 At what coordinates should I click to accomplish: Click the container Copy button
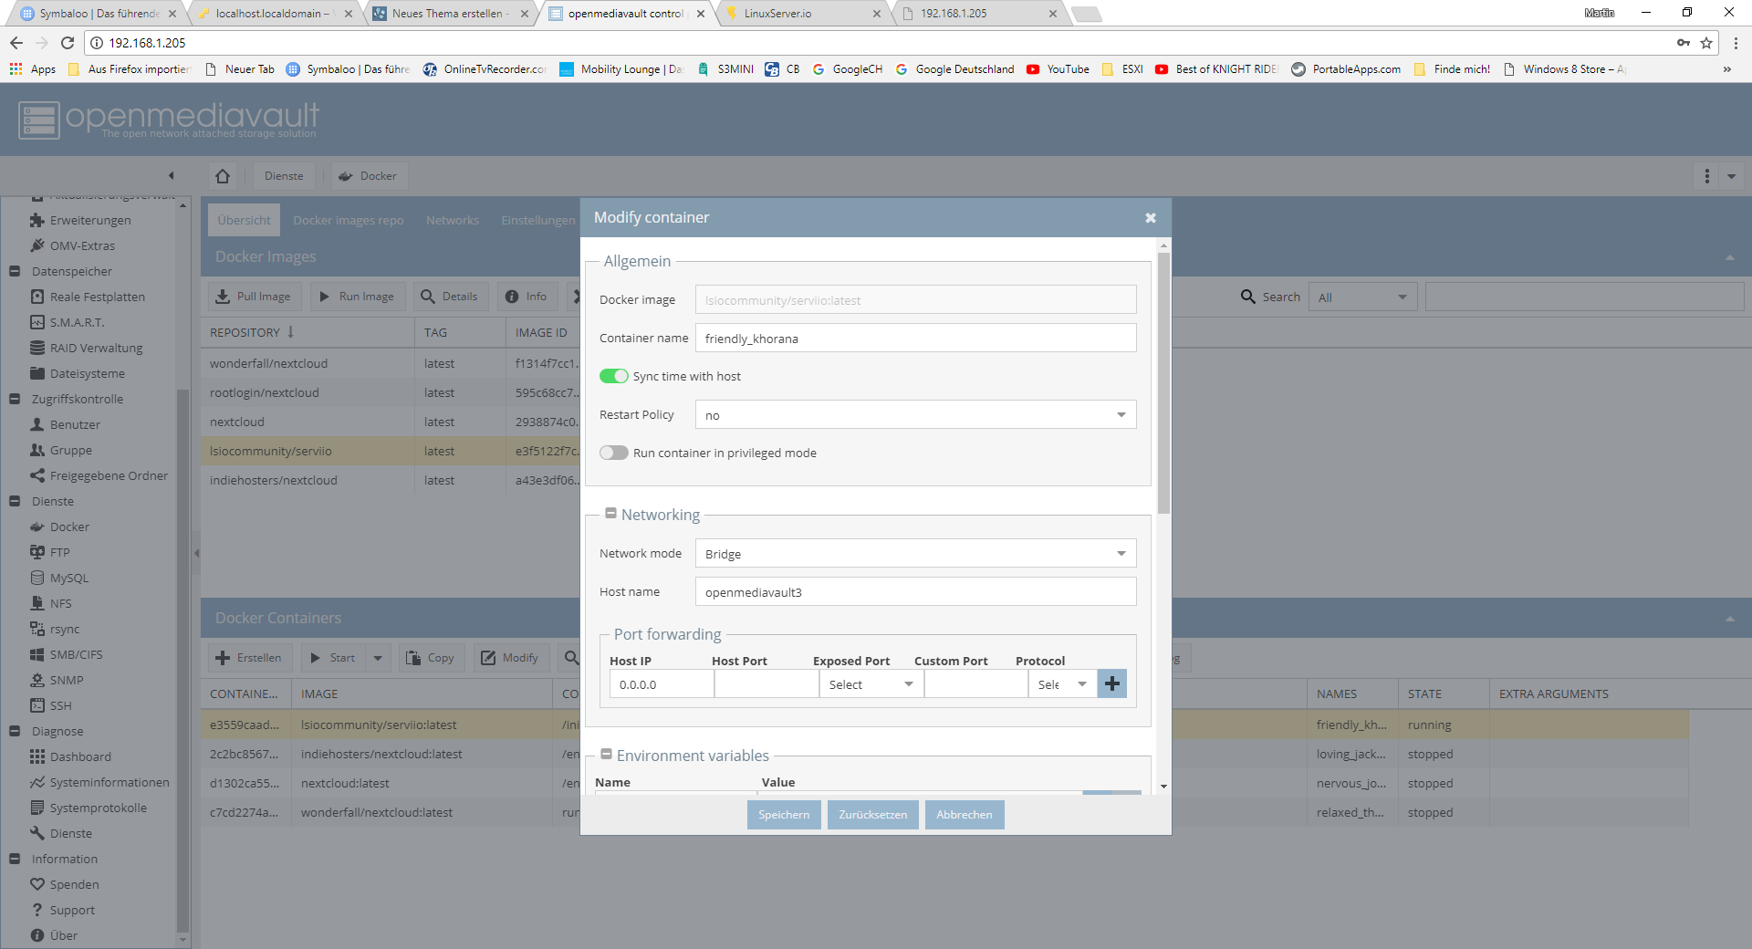click(x=431, y=658)
